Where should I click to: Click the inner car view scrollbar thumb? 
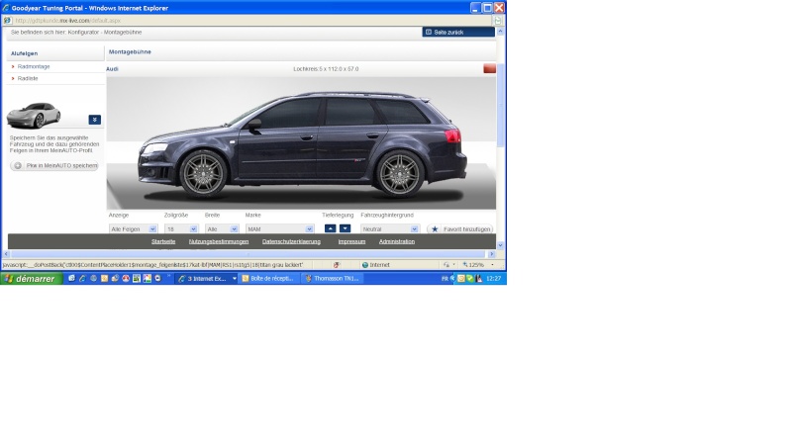tap(500, 106)
